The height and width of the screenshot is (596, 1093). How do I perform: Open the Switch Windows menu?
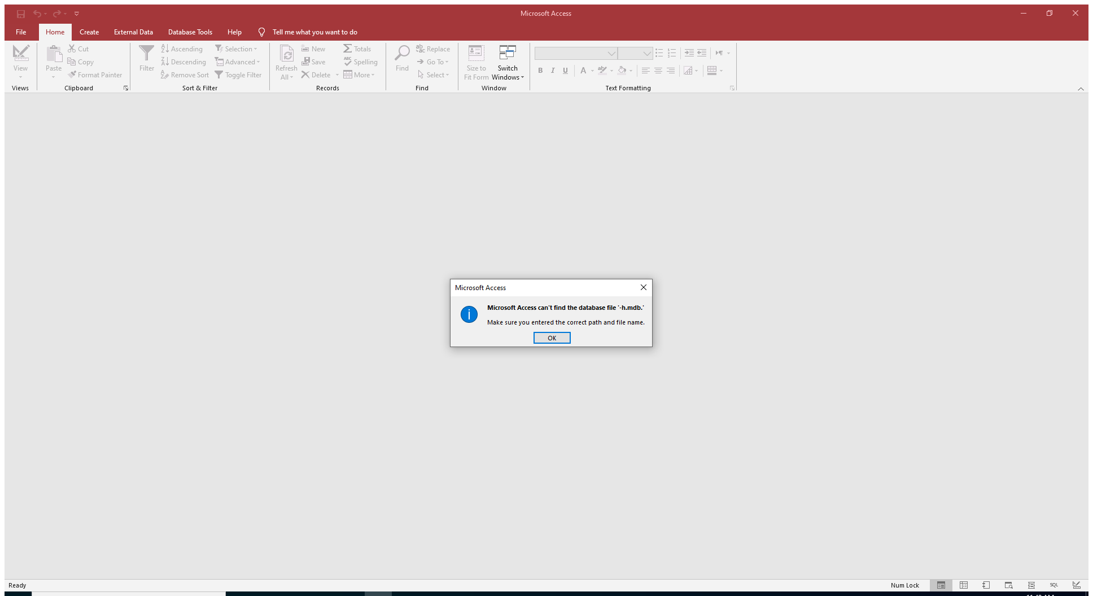(508, 62)
